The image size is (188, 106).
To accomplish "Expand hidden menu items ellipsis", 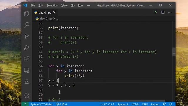I will (x=88, y=5).
